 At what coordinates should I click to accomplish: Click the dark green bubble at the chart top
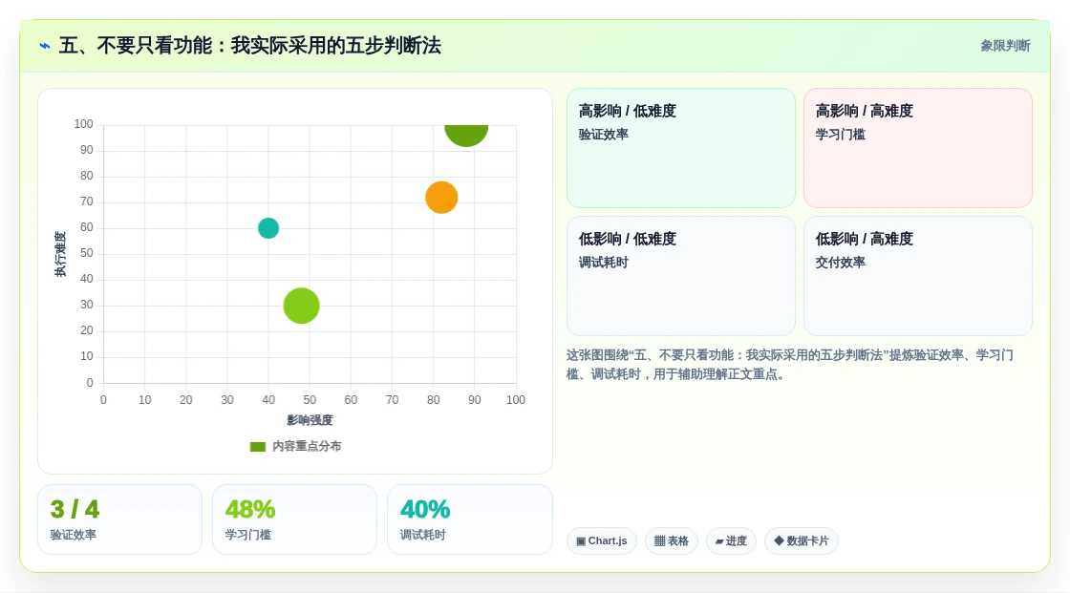click(x=466, y=135)
